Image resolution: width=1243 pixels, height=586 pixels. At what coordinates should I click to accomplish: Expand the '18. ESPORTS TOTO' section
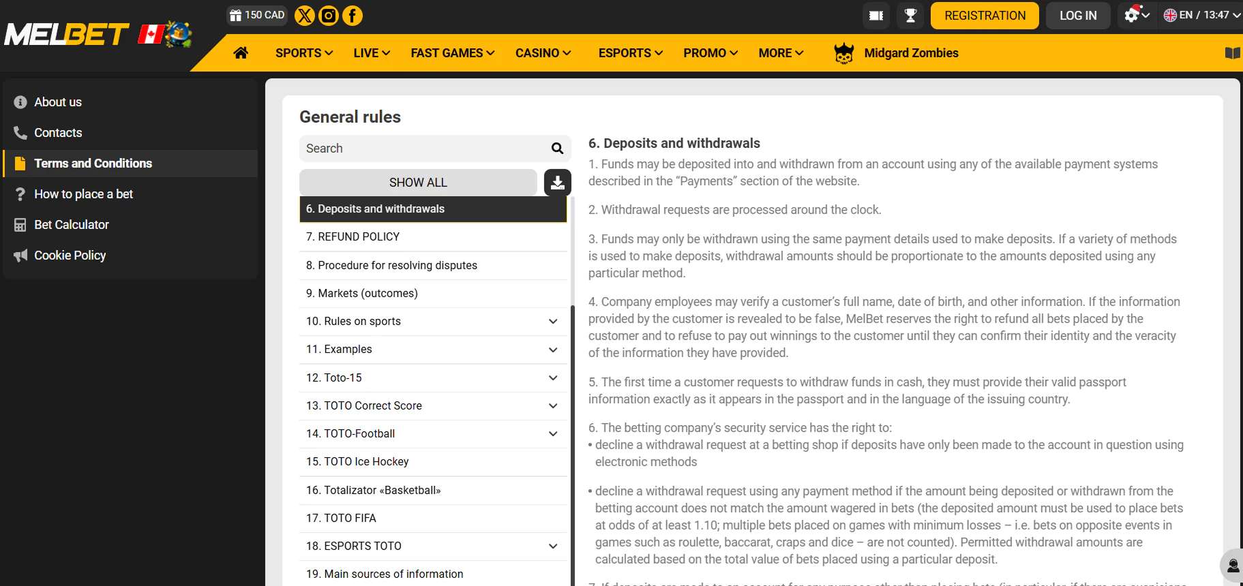tap(553, 546)
